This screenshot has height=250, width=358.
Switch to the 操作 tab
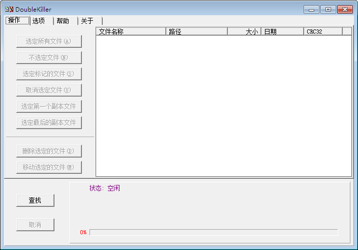tap(17, 20)
